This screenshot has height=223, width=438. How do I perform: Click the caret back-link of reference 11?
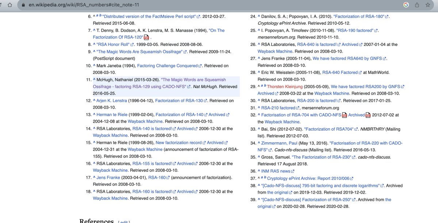pyautogui.click(x=94, y=80)
